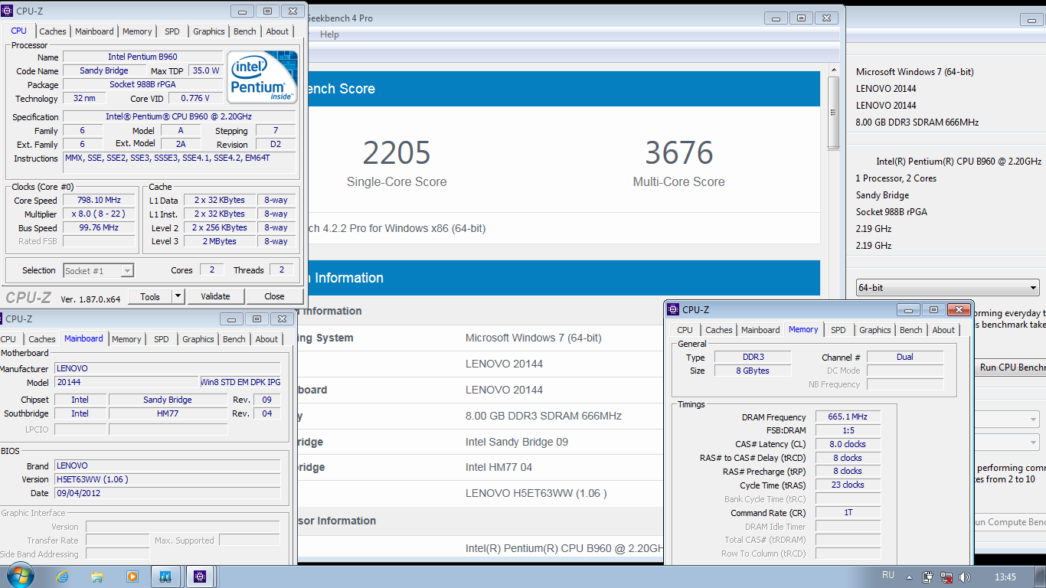The height and width of the screenshot is (588, 1046).
Task: Open the Tools dropdown arrow in CPU-Z
Action: pyautogui.click(x=178, y=296)
